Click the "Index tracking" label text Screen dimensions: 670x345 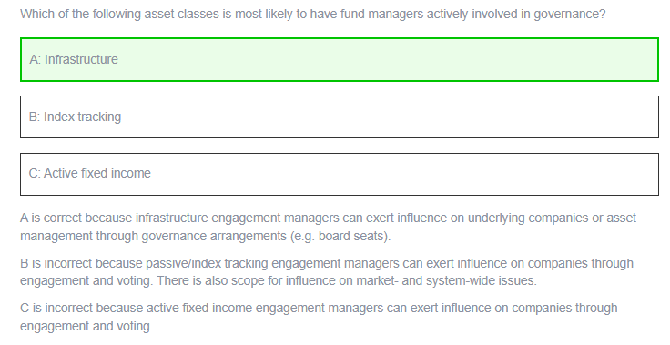(x=83, y=117)
